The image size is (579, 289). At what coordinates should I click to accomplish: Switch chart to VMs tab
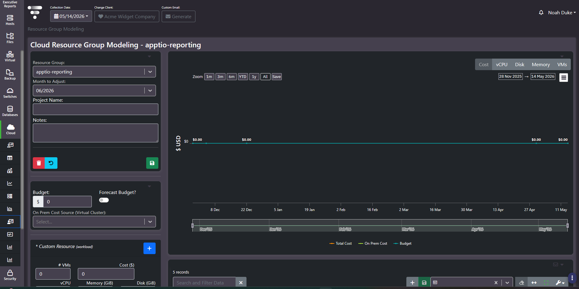tap(562, 65)
